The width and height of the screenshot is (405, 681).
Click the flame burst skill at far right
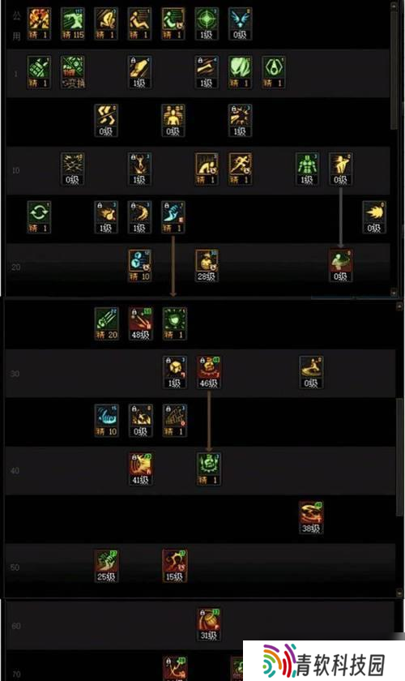(373, 216)
